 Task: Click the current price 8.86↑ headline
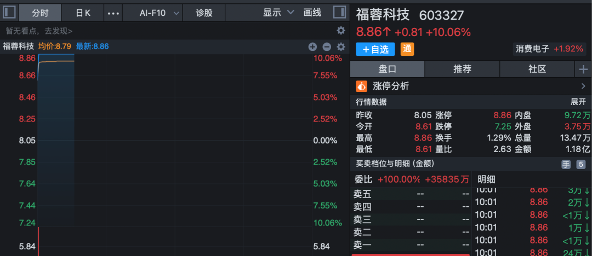[x=373, y=32]
